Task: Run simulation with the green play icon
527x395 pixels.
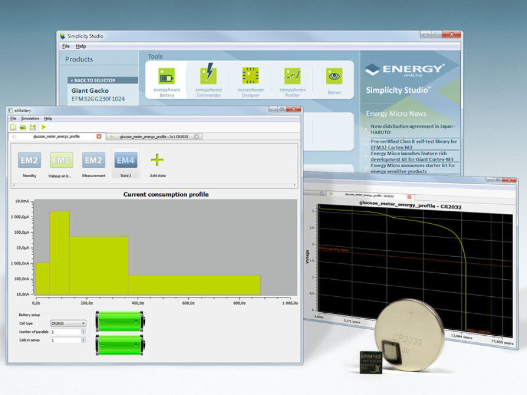Action: tap(44, 127)
